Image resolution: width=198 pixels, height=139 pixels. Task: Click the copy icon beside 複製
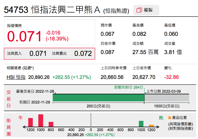click(x=139, y=10)
